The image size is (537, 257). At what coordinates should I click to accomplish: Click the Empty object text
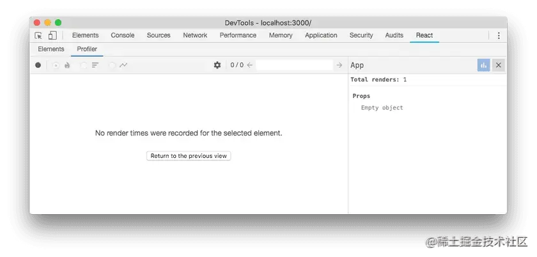tap(382, 107)
